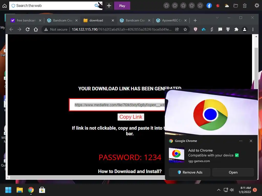Share this page via address bar icon

click(x=177, y=30)
